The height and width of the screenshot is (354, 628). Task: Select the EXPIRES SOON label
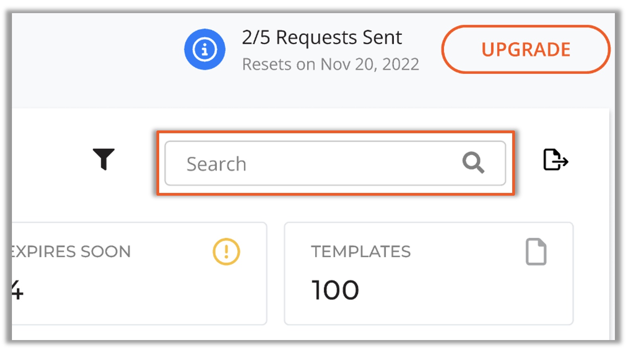tap(71, 251)
